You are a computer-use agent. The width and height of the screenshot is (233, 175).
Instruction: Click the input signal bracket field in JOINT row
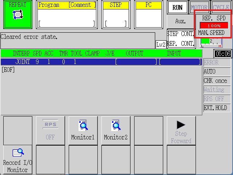tap(180, 62)
